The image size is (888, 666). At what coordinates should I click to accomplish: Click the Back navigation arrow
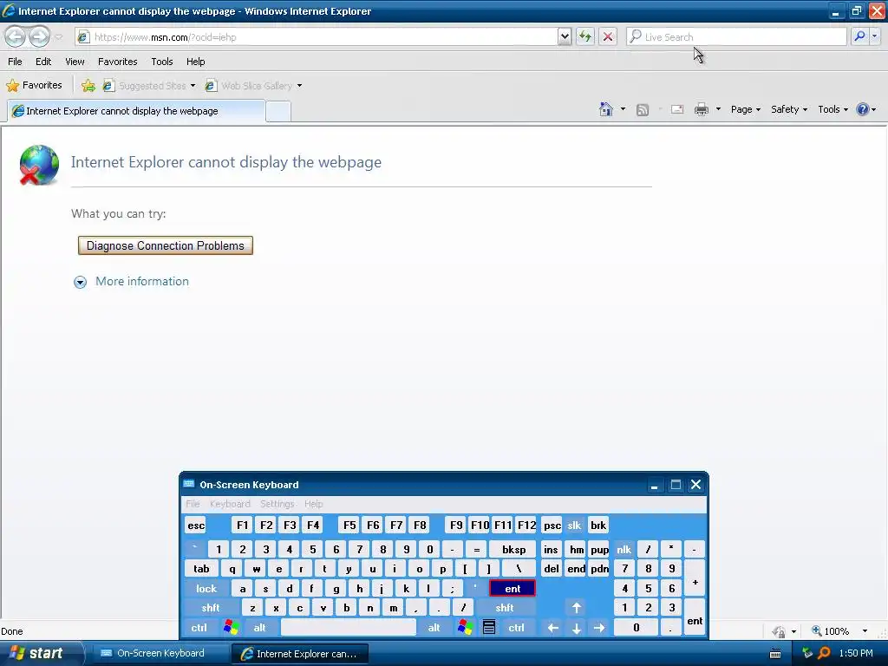[16, 36]
